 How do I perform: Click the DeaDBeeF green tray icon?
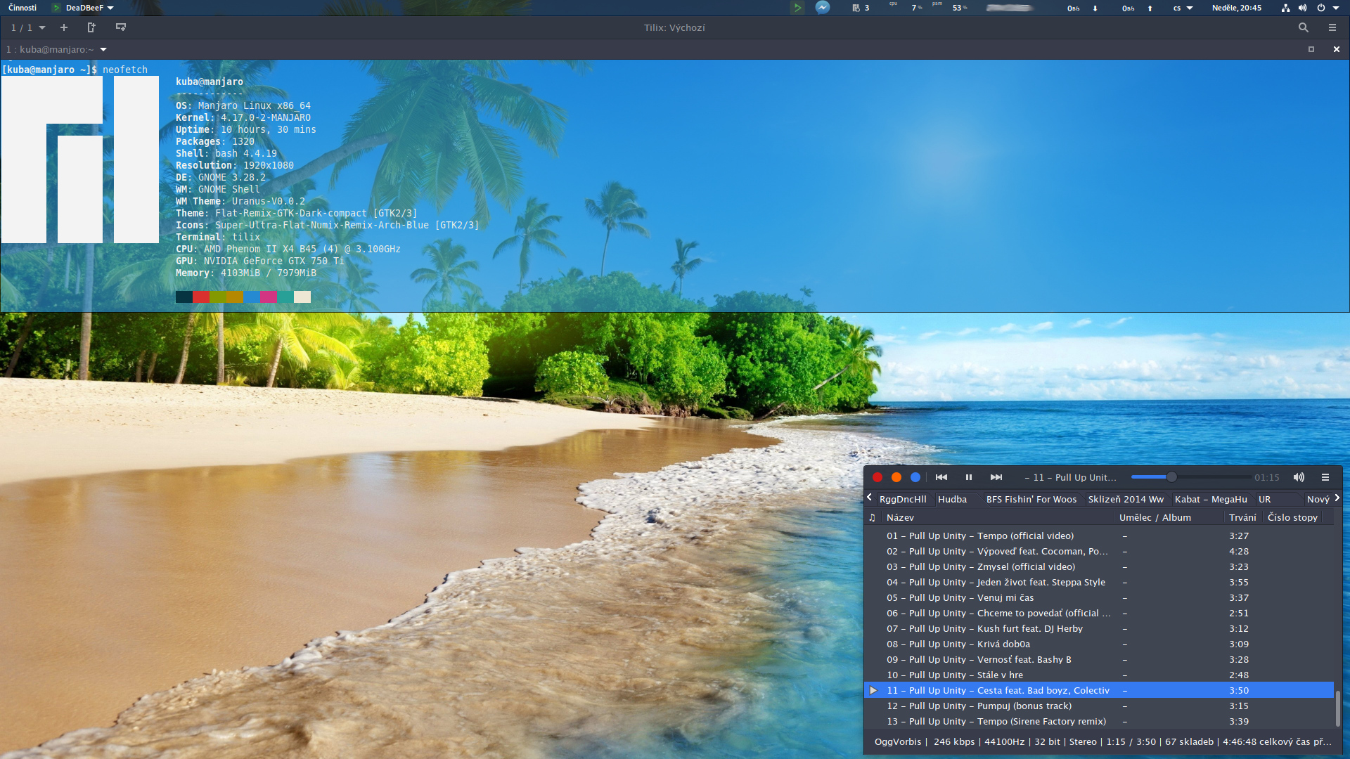pyautogui.click(x=797, y=8)
